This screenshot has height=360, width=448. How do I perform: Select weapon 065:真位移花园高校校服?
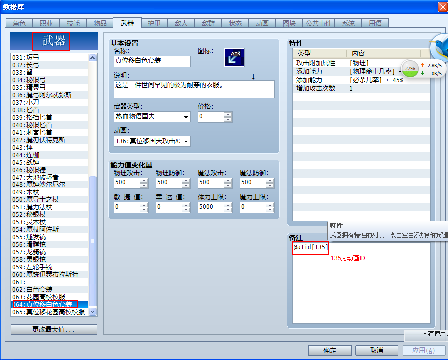click(50, 312)
